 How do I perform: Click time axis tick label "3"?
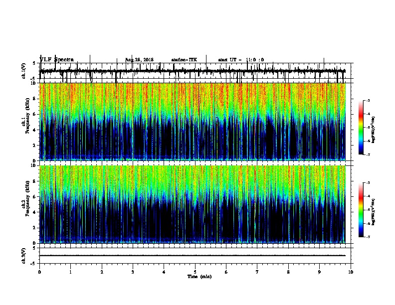pyautogui.click(x=133, y=272)
